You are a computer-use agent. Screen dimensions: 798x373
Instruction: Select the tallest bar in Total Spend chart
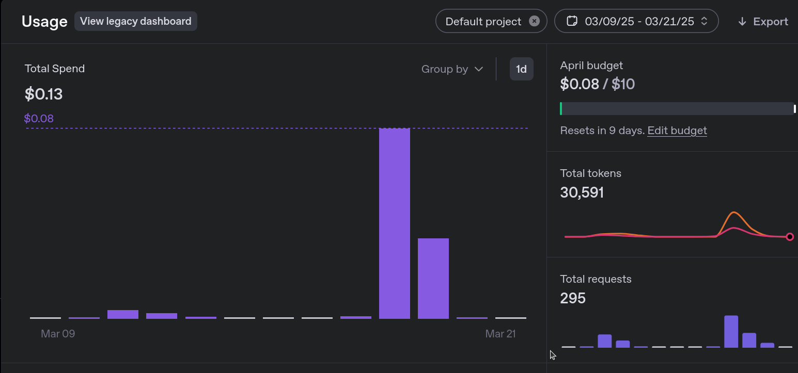point(395,223)
